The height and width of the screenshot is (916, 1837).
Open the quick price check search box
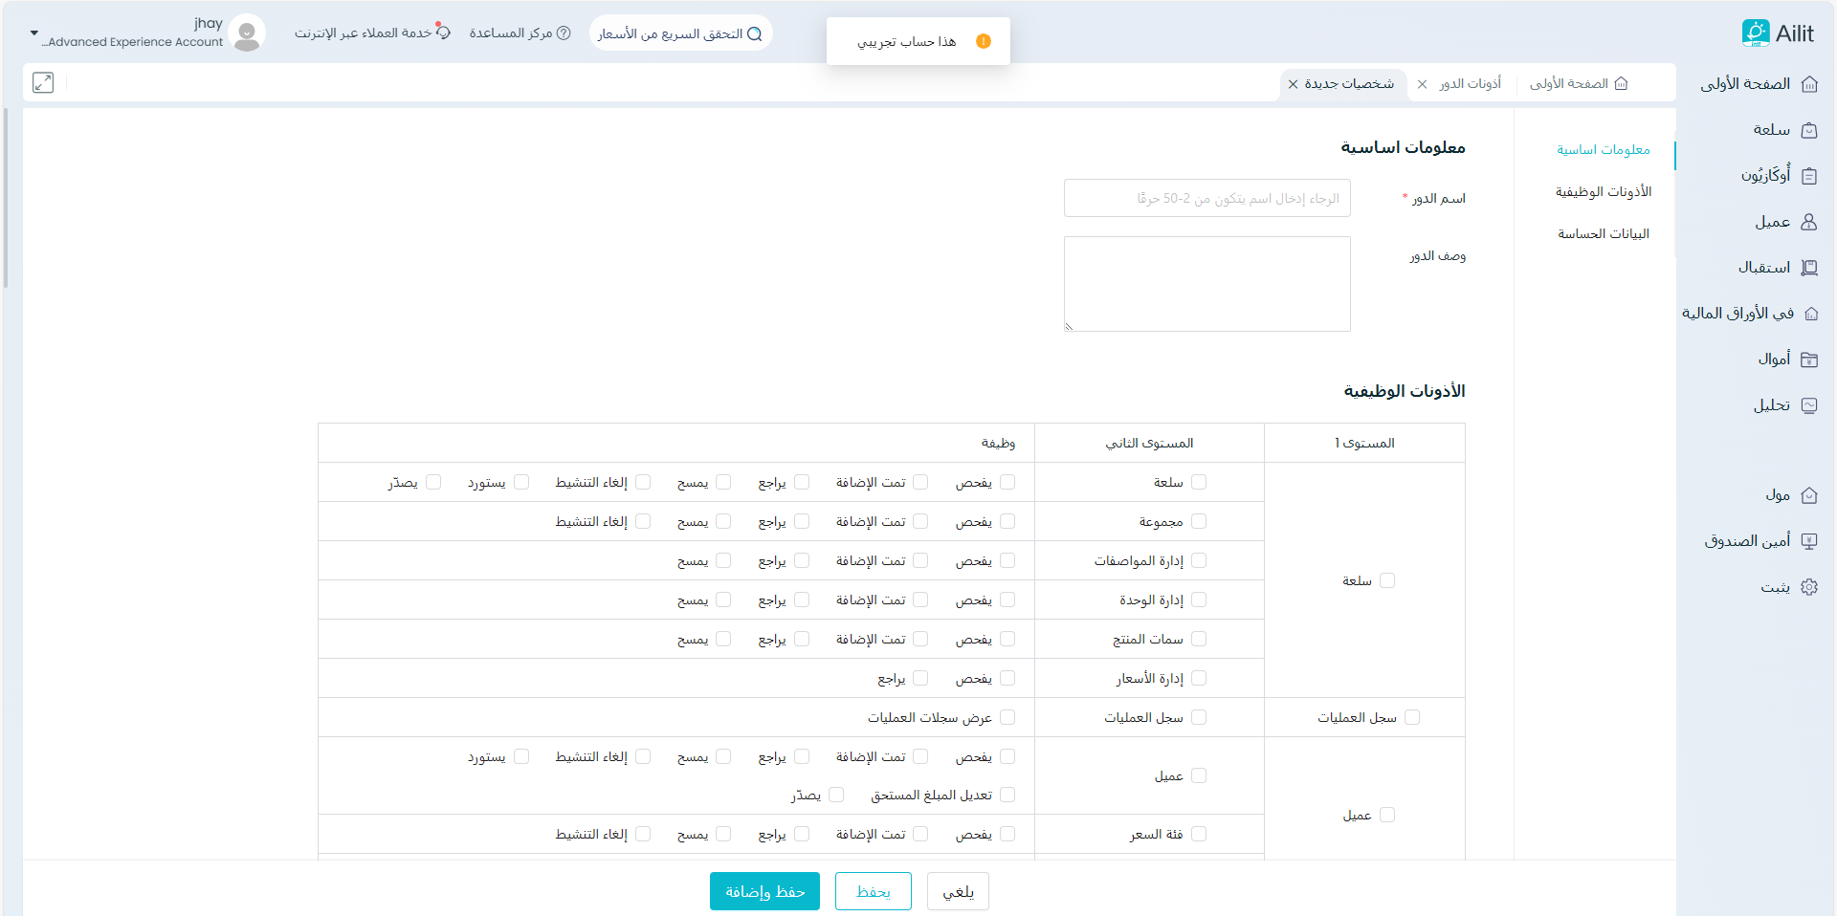[680, 33]
